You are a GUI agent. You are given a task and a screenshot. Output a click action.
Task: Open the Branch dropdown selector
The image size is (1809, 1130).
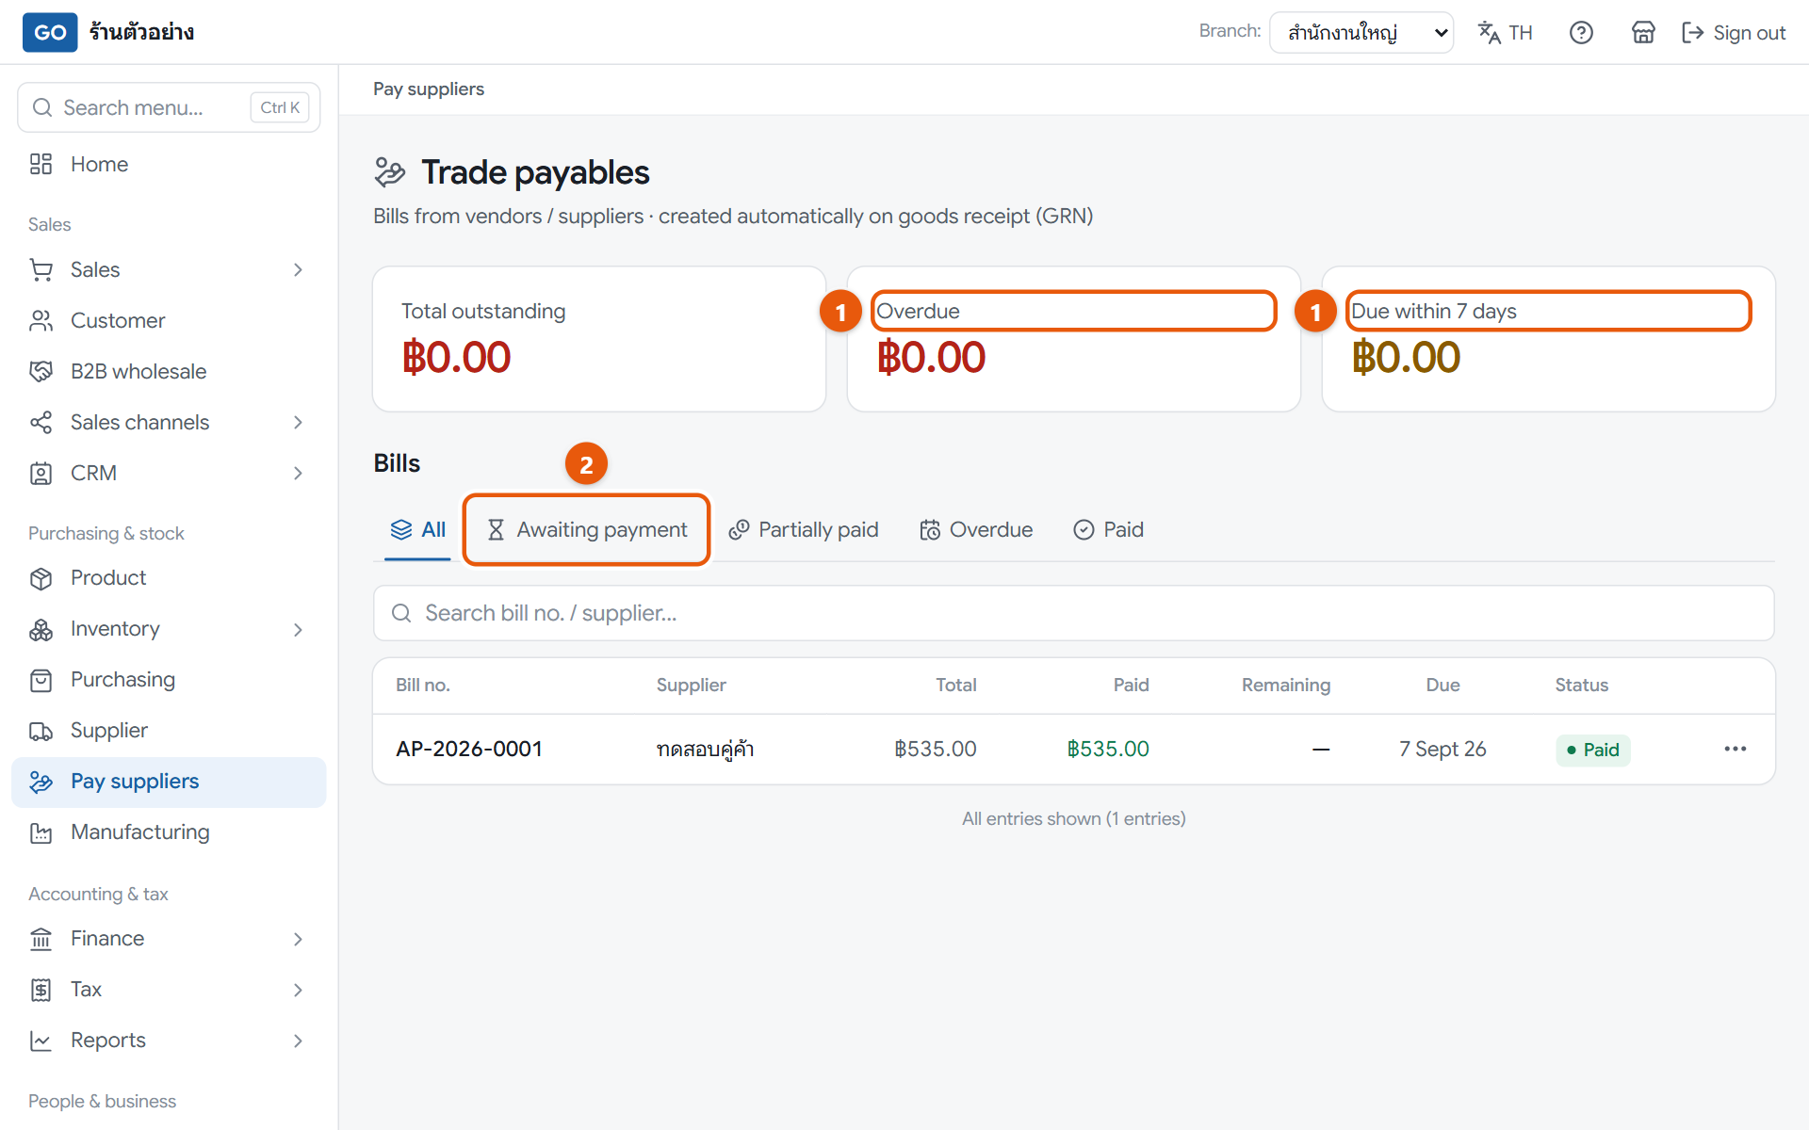tap(1361, 33)
